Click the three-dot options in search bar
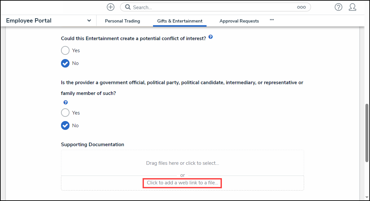 tap(301, 7)
